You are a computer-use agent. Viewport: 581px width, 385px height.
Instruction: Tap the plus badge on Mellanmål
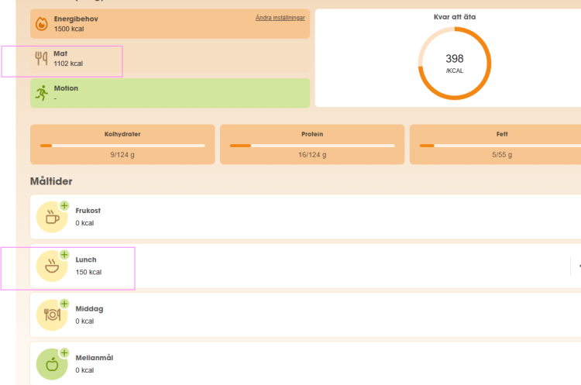[64, 352]
